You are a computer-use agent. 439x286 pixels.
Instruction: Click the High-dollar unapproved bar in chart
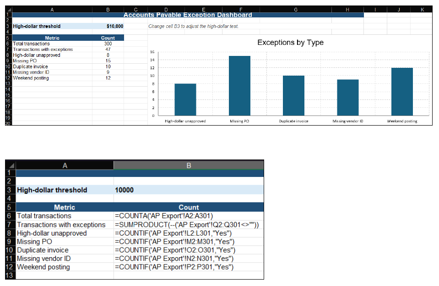click(185, 99)
